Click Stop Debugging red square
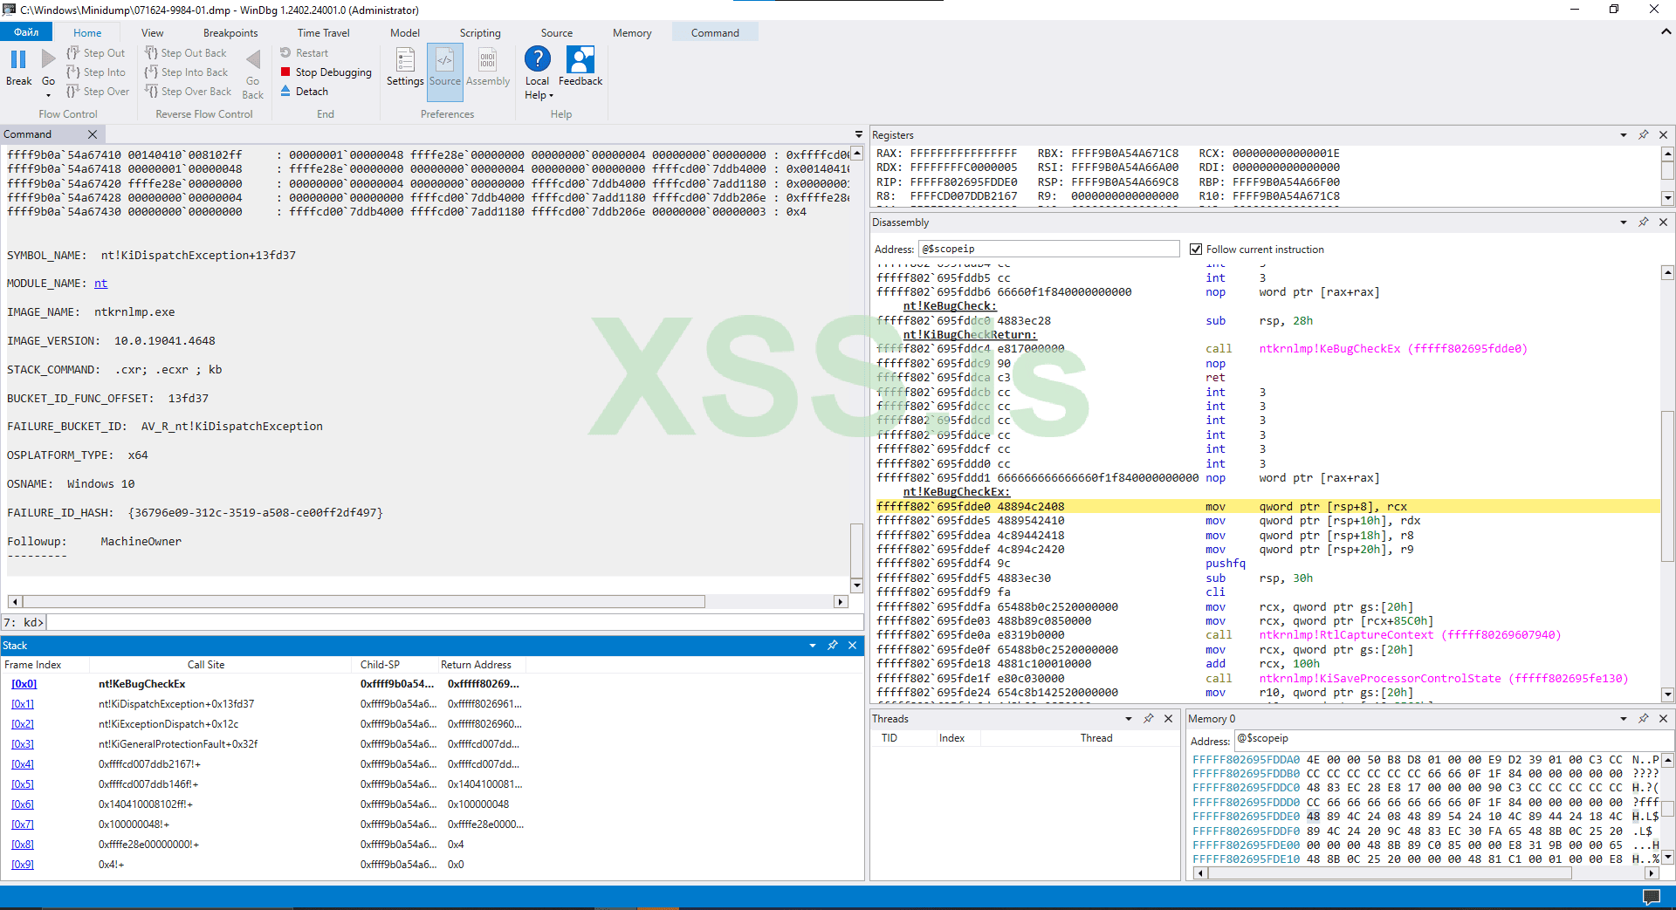Image resolution: width=1676 pixels, height=910 pixels. pos(285,72)
